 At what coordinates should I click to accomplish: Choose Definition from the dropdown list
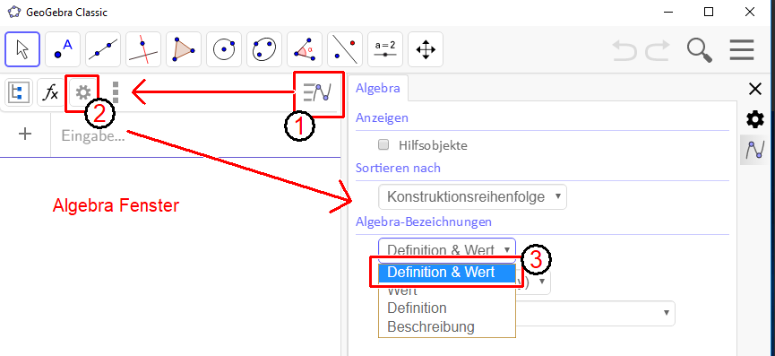pos(418,308)
